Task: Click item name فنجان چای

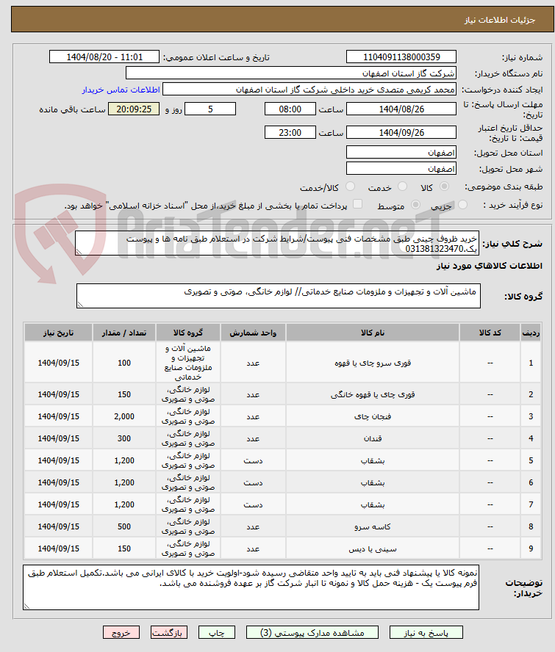Action: pos(373,416)
